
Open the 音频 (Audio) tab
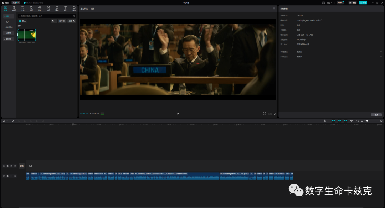pyautogui.click(x=14, y=9)
